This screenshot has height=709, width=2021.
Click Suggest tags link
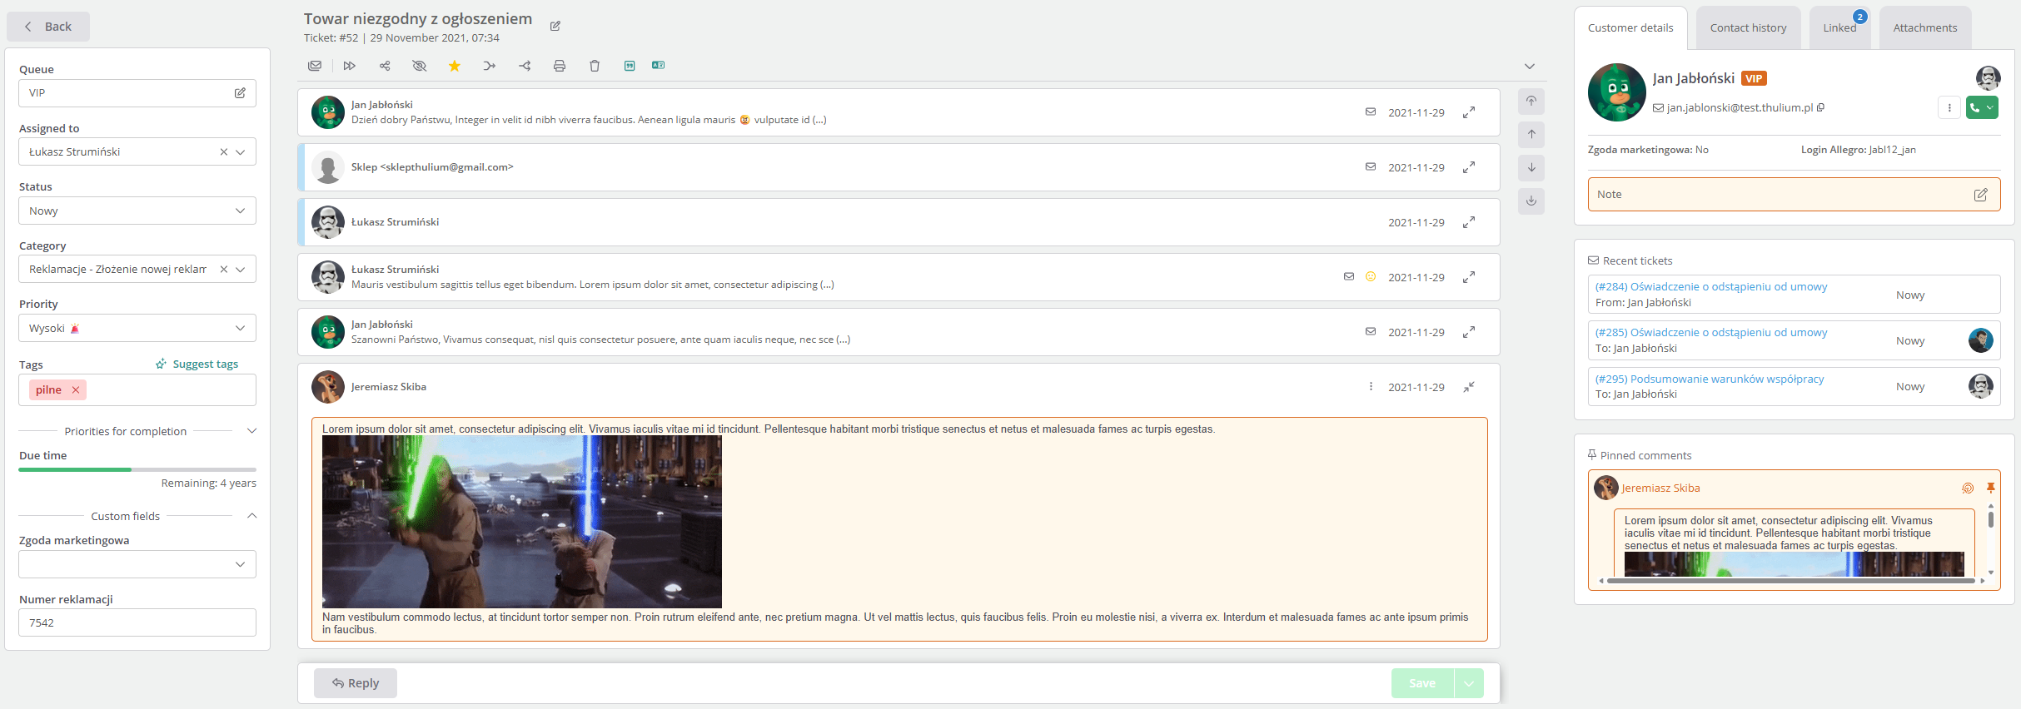[x=197, y=364]
